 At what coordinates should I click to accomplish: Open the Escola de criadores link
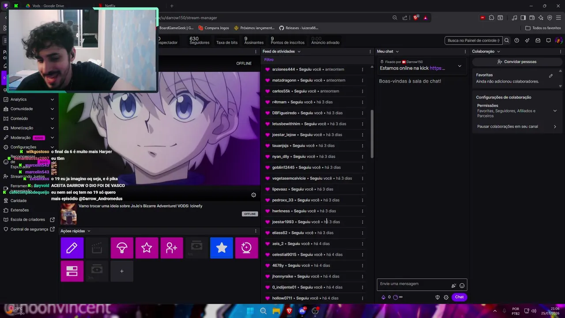point(29,220)
